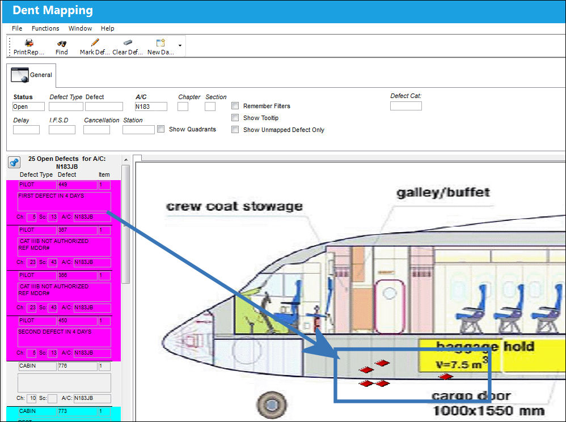Viewport: 566px width, 422px height.
Task: Switch to the General tab
Action: (x=32, y=75)
